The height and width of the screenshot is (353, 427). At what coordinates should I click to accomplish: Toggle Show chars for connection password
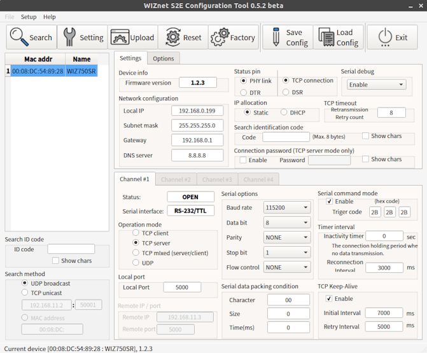pyautogui.click(x=365, y=159)
